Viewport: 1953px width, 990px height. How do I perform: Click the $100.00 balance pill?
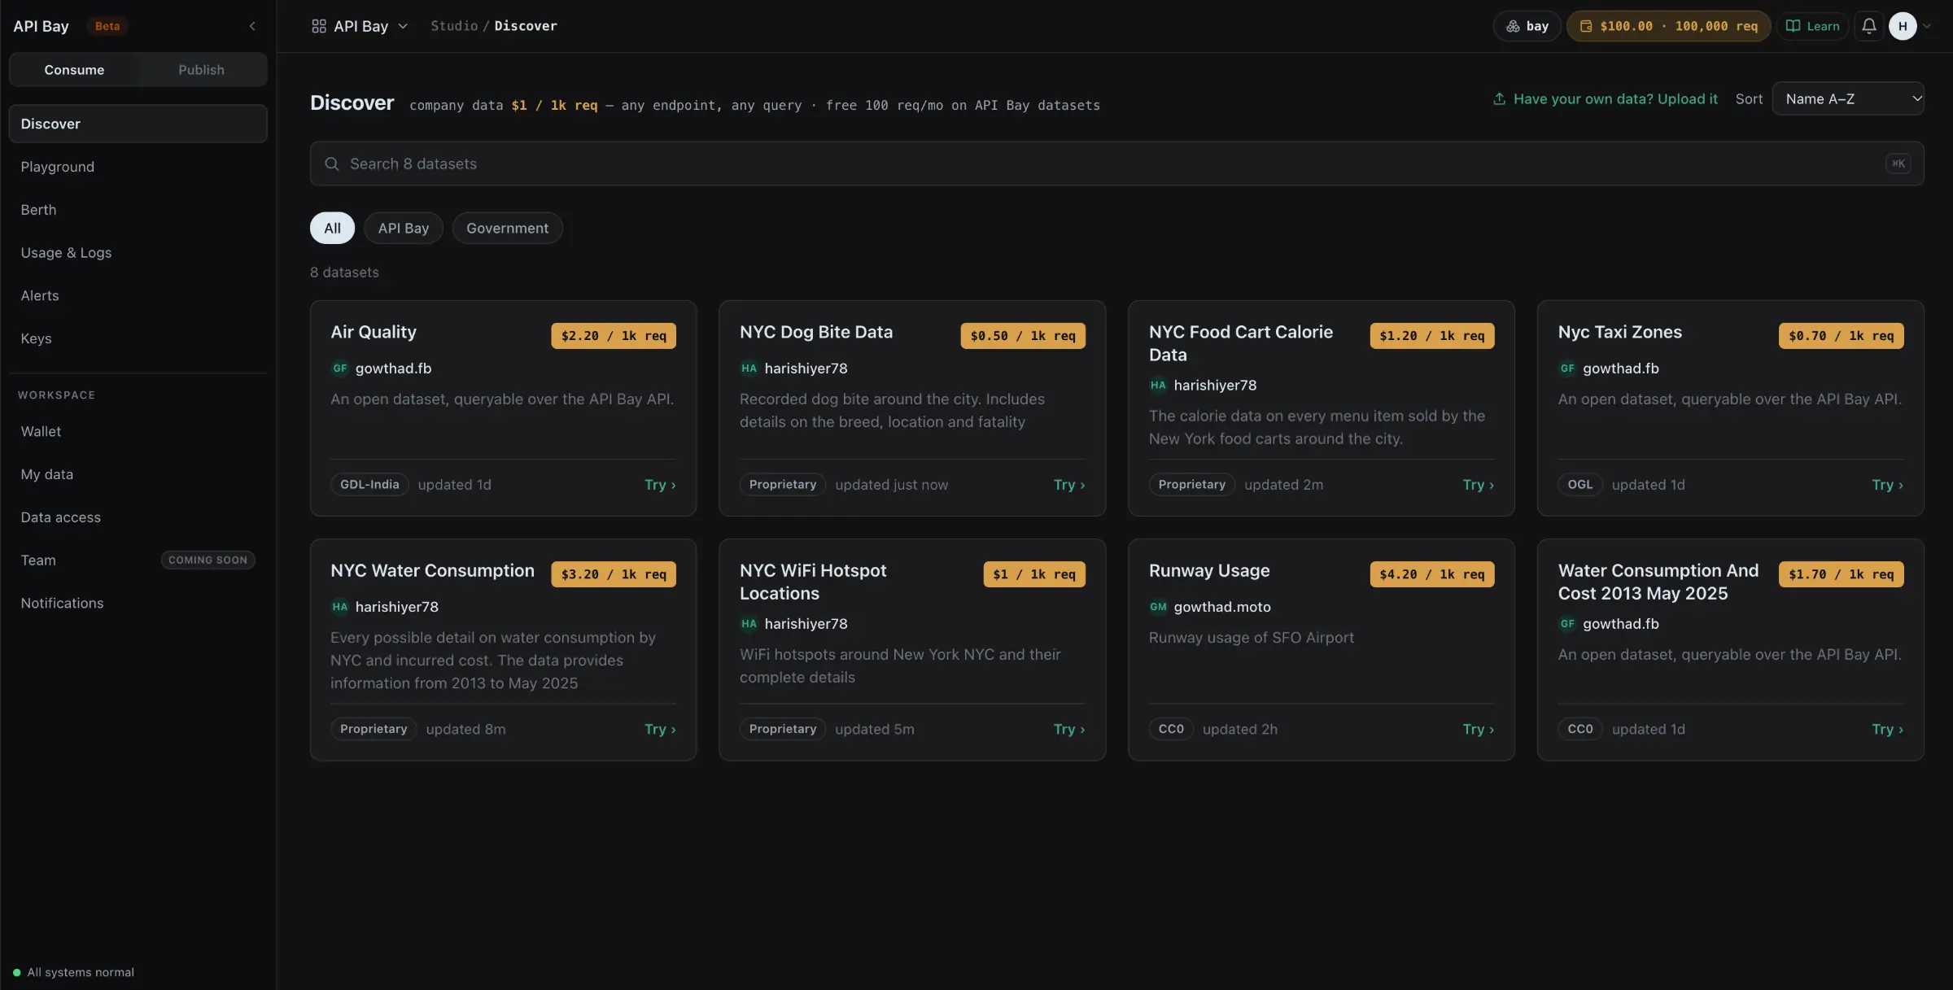1668,26
